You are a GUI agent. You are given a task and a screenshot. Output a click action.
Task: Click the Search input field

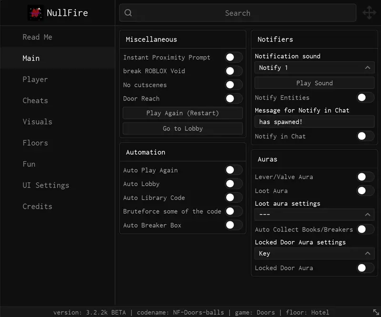tap(238, 13)
